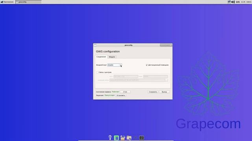The width and height of the screenshot is (252, 141).
Task: Select the gwsconfig taskbar window button
Action: (x=28, y=2)
